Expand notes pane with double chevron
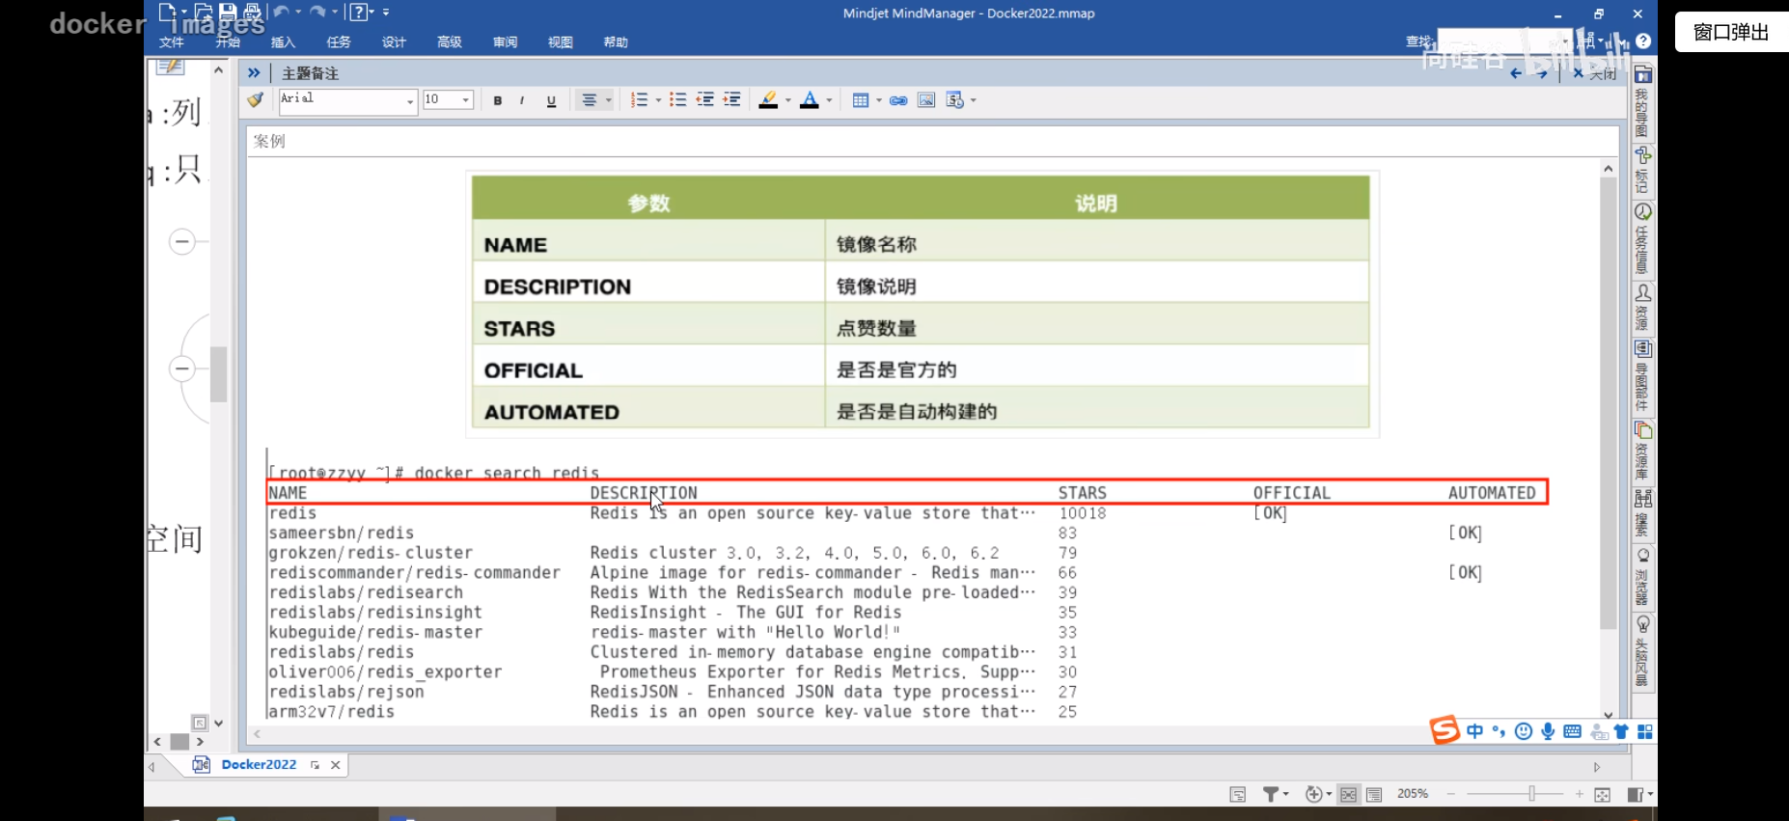The width and height of the screenshot is (1789, 821). 254,72
